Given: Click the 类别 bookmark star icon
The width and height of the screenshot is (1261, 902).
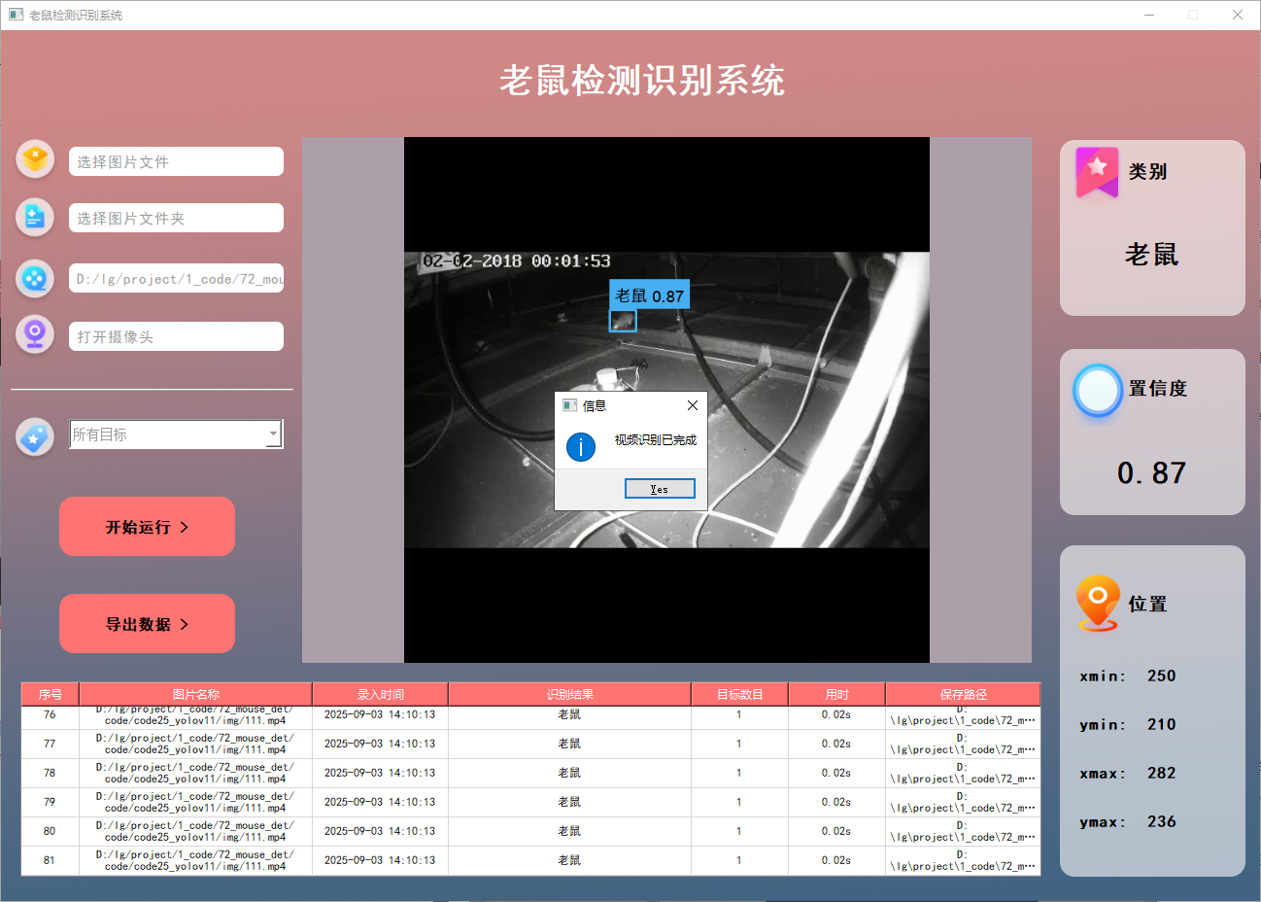Looking at the screenshot, I should [x=1098, y=172].
